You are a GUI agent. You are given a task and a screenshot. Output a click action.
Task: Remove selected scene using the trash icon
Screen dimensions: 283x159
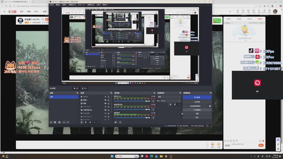click(x=55, y=122)
